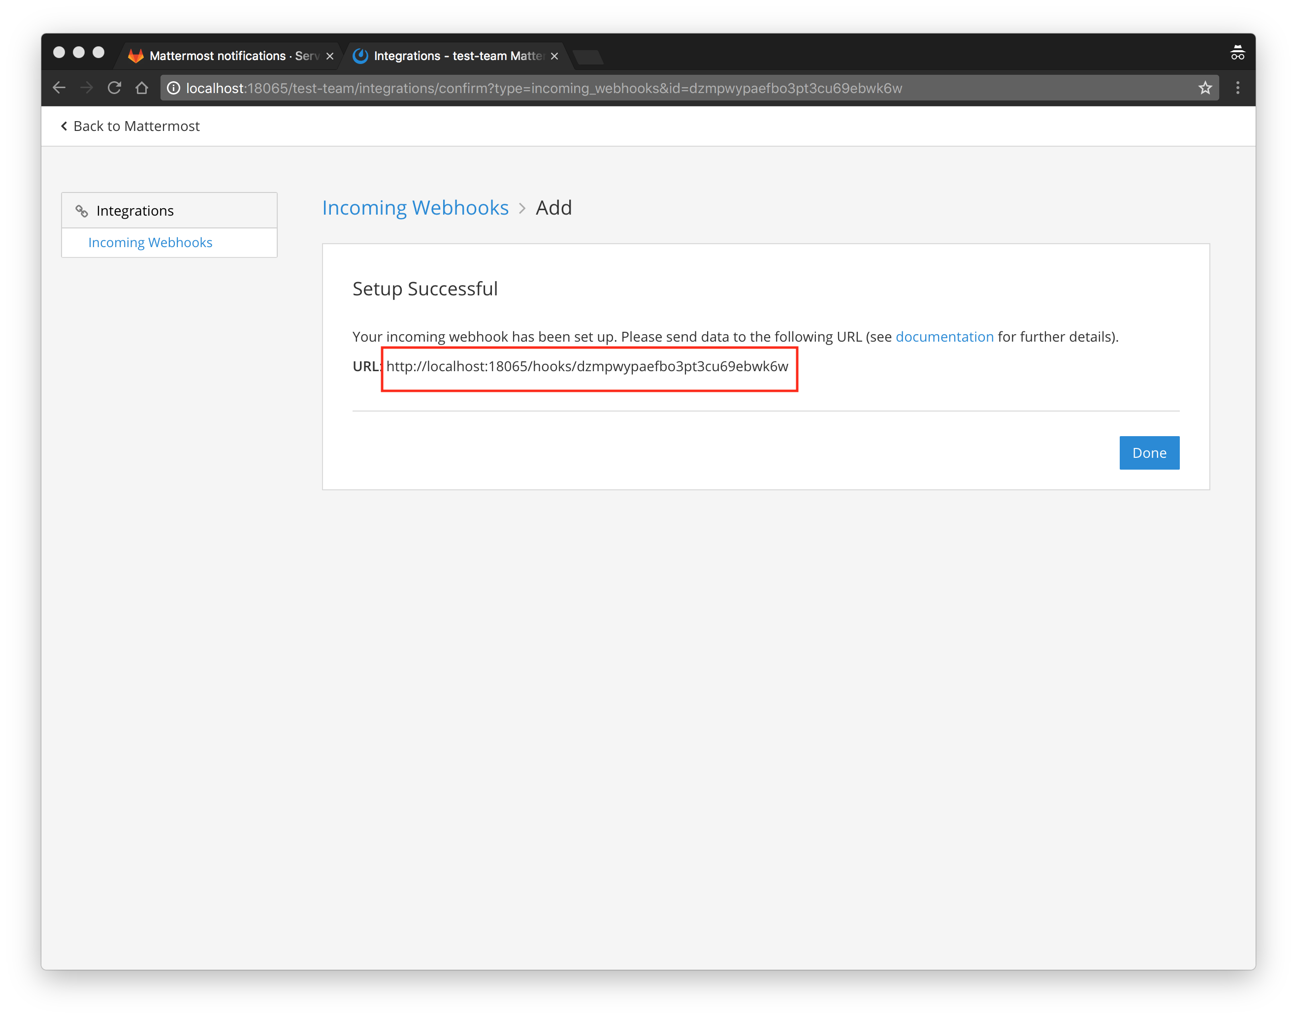This screenshot has width=1297, height=1019.
Task: Open Incoming Webhooks in the sidebar
Action: point(150,242)
